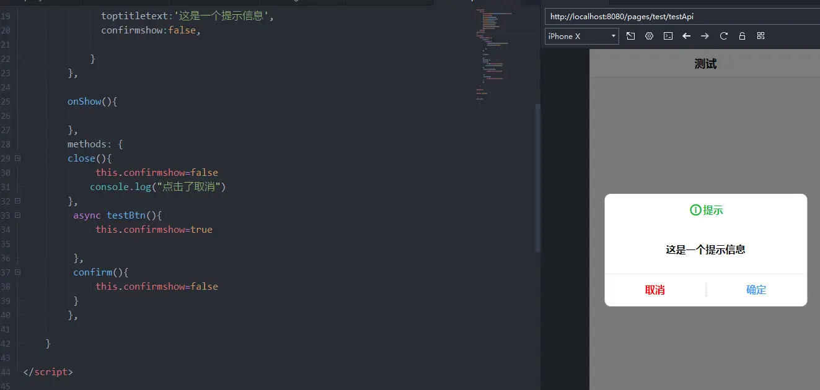The image size is (820, 390).
Task: Click the close() method name
Action: point(82,158)
